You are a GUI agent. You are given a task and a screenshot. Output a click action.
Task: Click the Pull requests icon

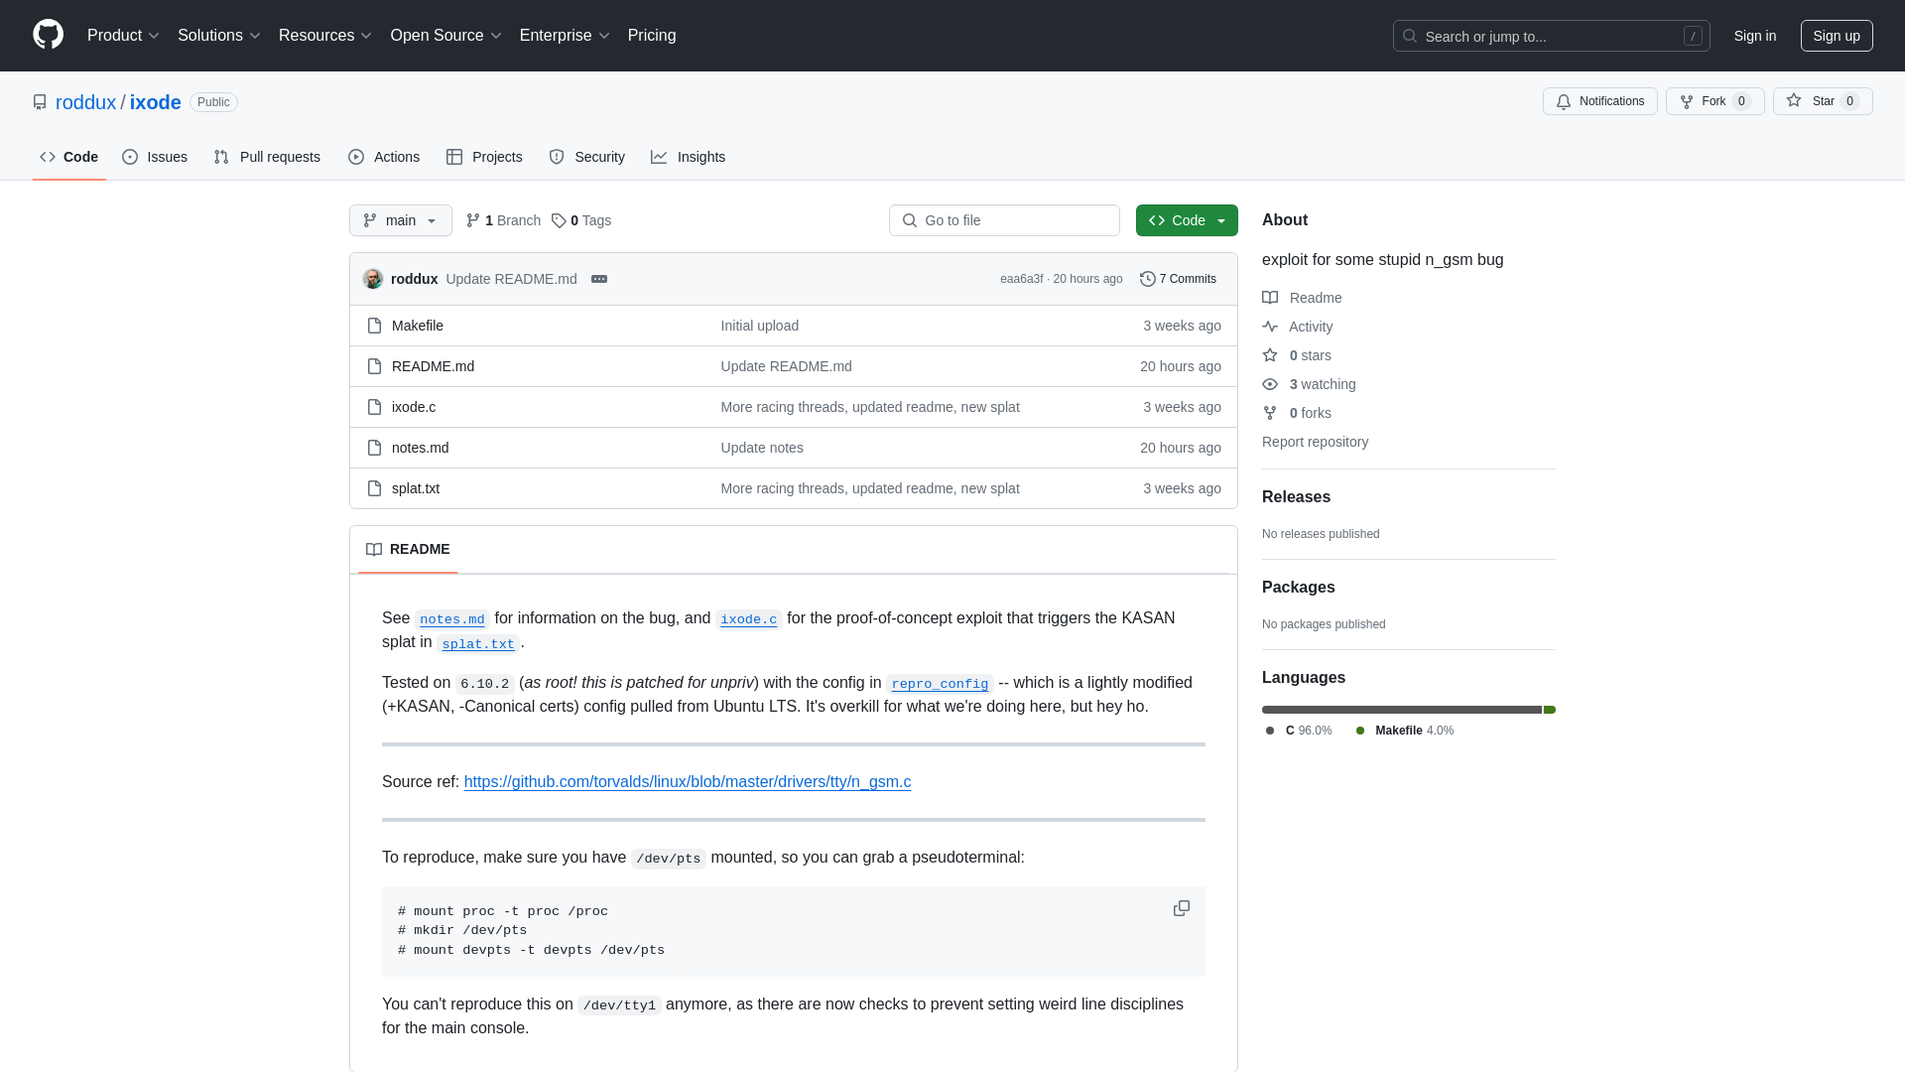(221, 157)
